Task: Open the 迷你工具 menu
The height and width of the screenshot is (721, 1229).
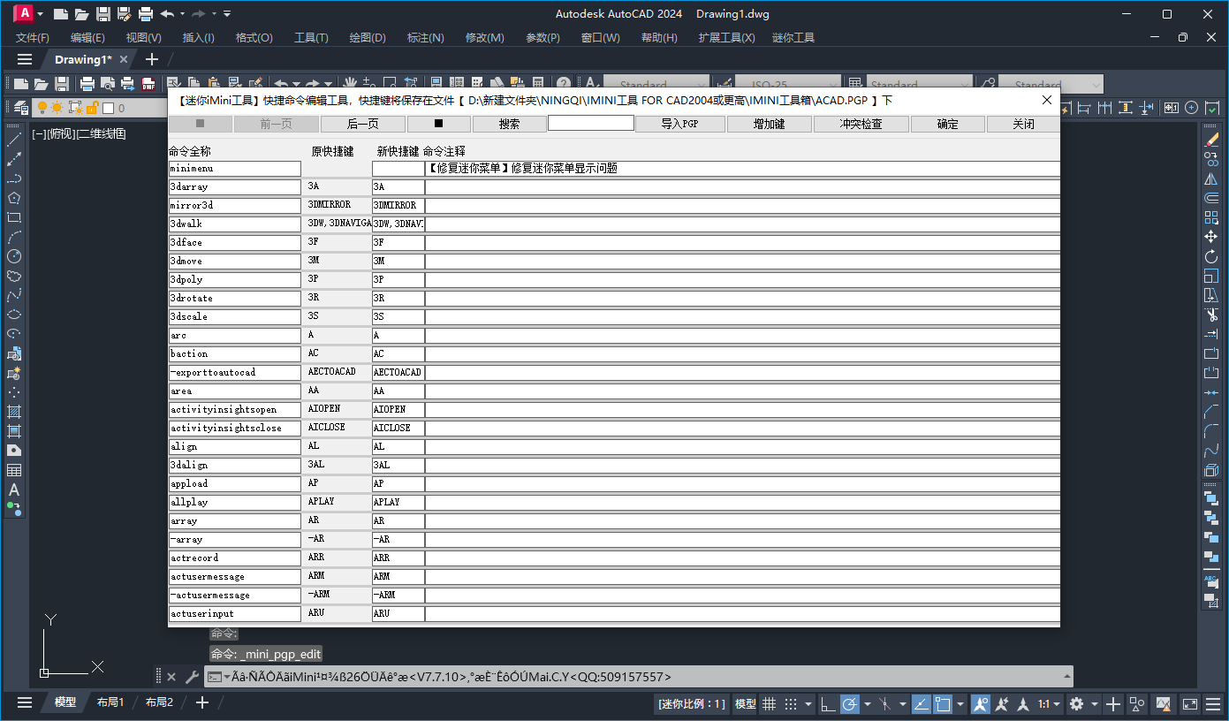Action: 793,38
